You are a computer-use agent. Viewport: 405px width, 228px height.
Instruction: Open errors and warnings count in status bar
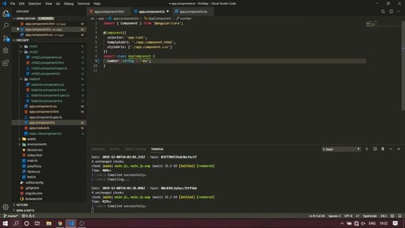[x=28, y=216]
